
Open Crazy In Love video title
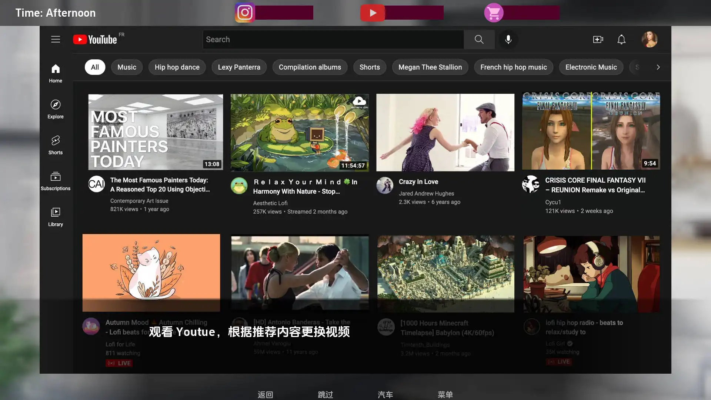pos(418,181)
